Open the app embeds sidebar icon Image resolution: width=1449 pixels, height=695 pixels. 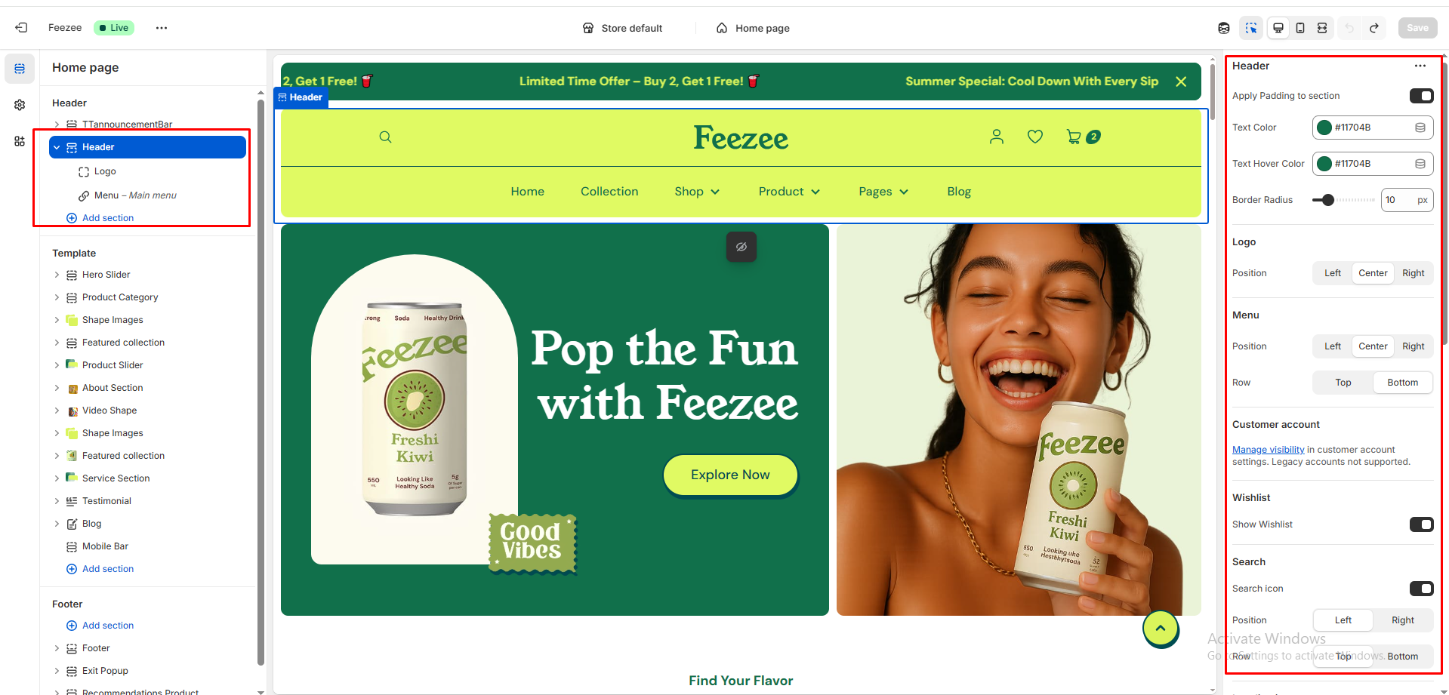[x=20, y=141]
